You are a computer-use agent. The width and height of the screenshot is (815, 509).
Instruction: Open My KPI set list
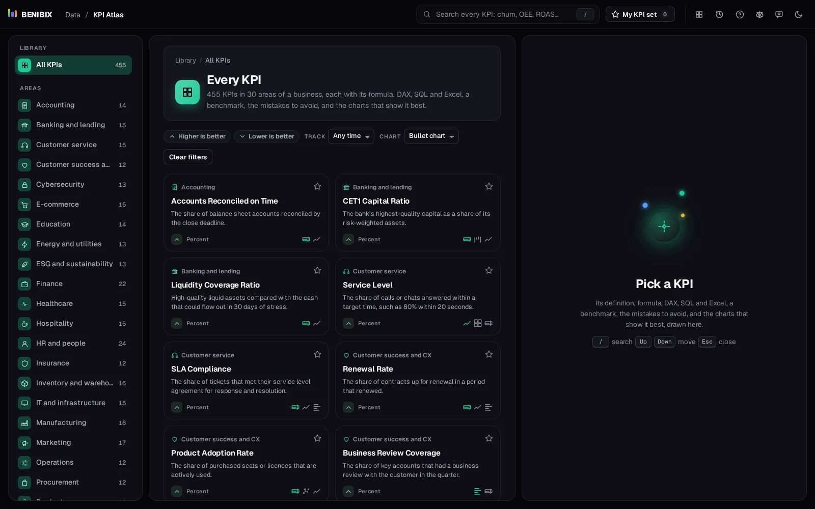click(x=640, y=15)
